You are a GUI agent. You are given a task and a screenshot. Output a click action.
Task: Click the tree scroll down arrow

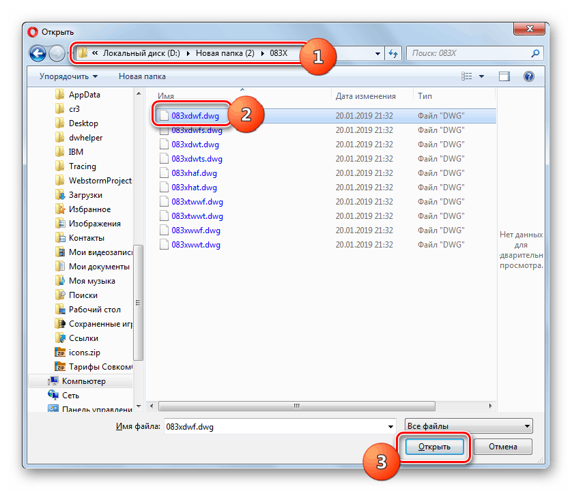[x=139, y=406]
